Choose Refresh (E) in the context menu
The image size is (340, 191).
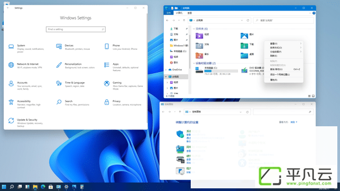(x=283, y=56)
